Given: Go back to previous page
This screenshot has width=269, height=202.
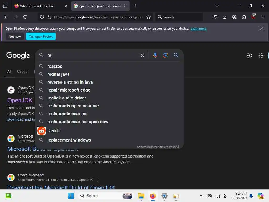Looking at the screenshot, I should pos(6,17).
